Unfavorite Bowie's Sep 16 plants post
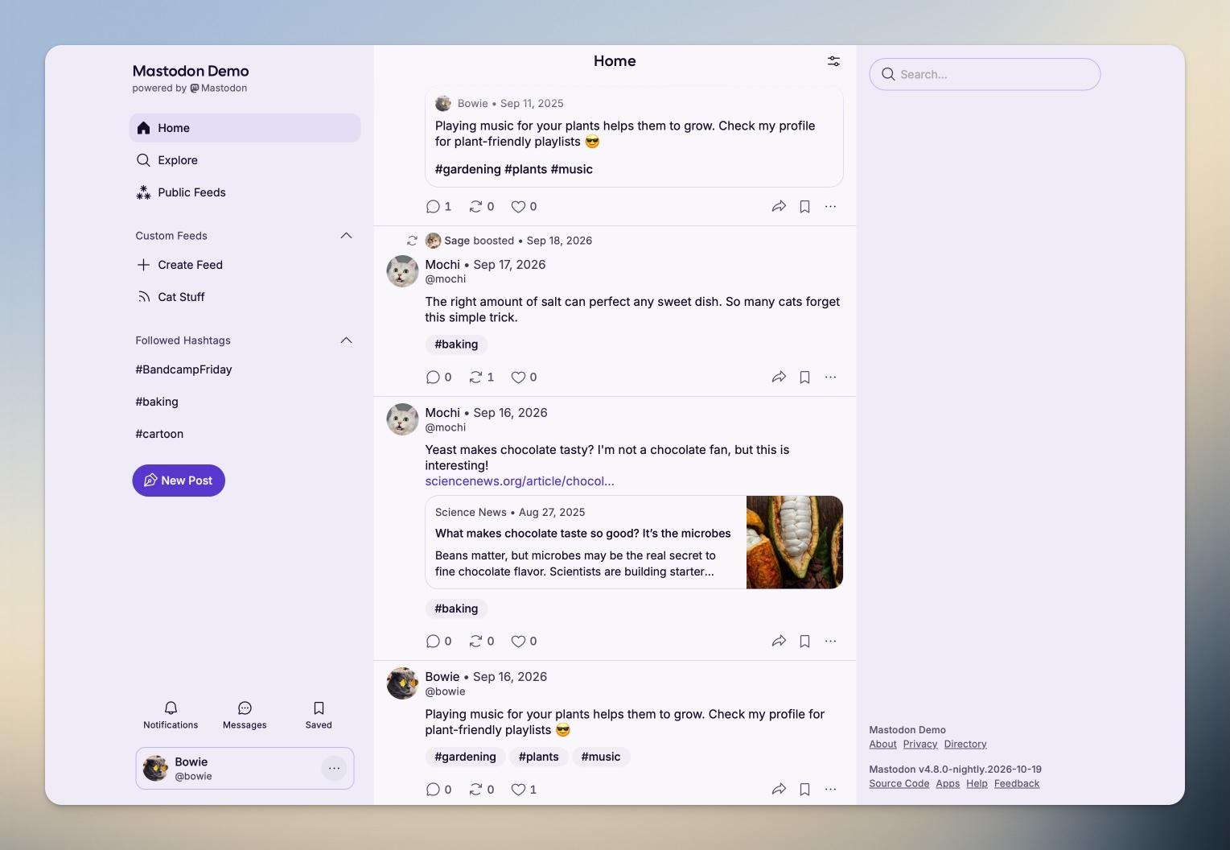Viewport: 1230px width, 850px height. point(524,789)
